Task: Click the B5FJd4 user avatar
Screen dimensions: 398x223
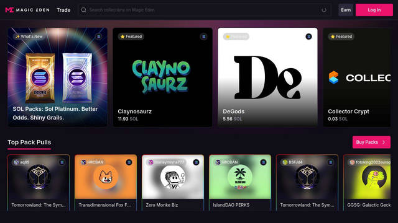Action: click(285, 162)
